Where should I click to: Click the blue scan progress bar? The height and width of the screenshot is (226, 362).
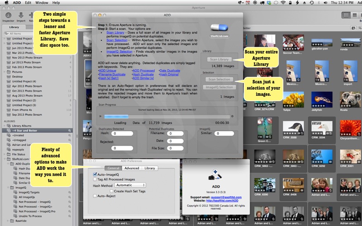[167, 117]
